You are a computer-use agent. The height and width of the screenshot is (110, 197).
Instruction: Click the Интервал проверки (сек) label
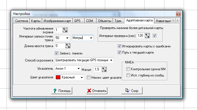pyautogui.click(x=117, y=36)
